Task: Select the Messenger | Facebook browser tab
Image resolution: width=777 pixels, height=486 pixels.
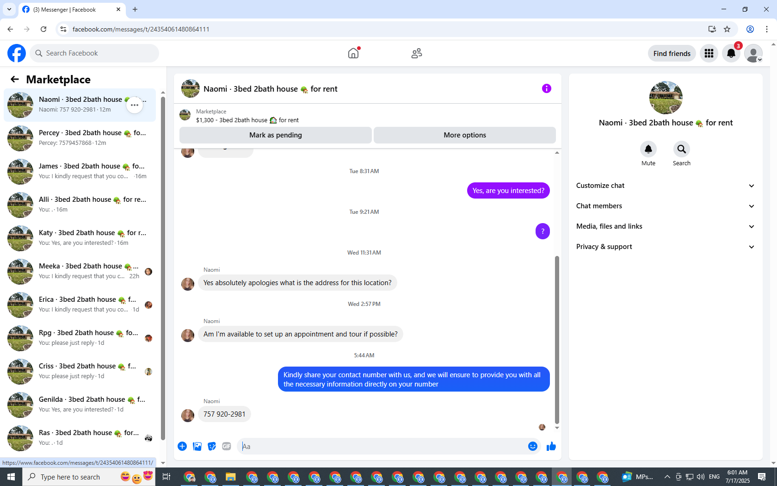Action: click(72, 9)
